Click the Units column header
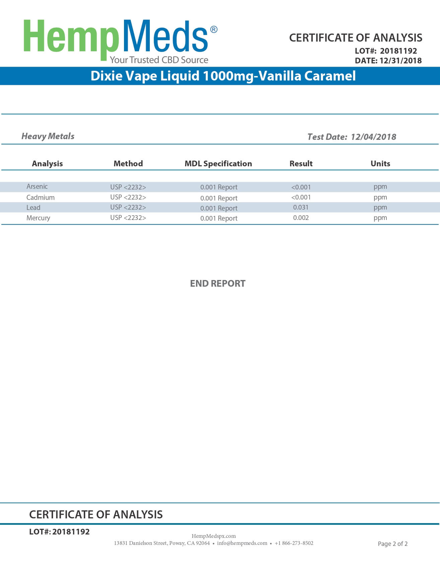440x566 pixels. (380, 164)
